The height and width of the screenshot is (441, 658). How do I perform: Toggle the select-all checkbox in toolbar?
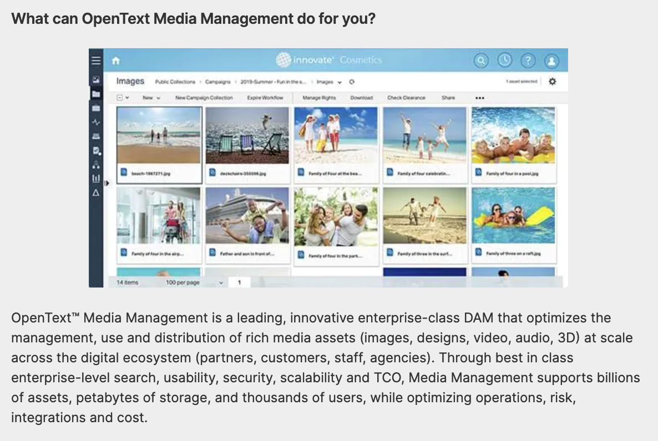point(120,98)
